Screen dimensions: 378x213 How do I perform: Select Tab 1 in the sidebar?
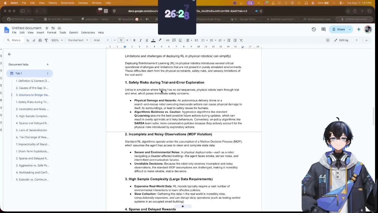pos(30,73)
